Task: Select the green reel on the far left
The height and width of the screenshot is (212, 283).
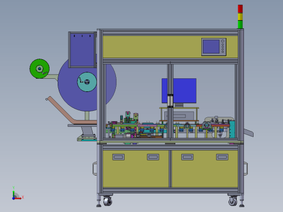Action: pos(40,68)
